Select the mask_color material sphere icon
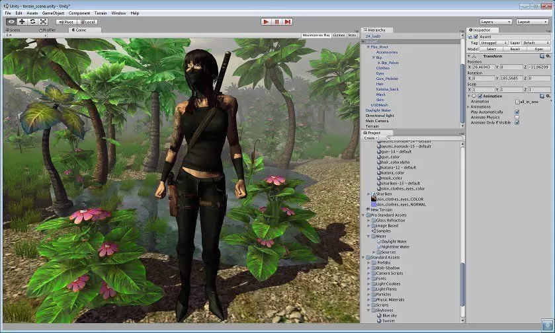This screenshot has width=555, height=333. pos(379,178)
